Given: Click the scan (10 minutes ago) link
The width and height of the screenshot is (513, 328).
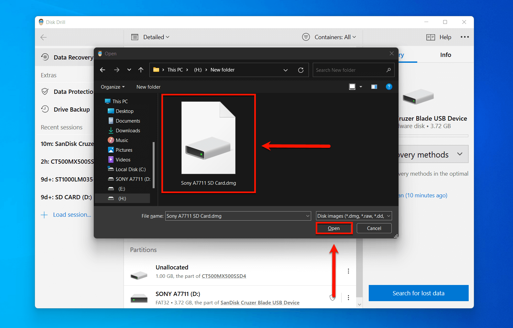Looking at the screenshot, I should pos(423,195).
